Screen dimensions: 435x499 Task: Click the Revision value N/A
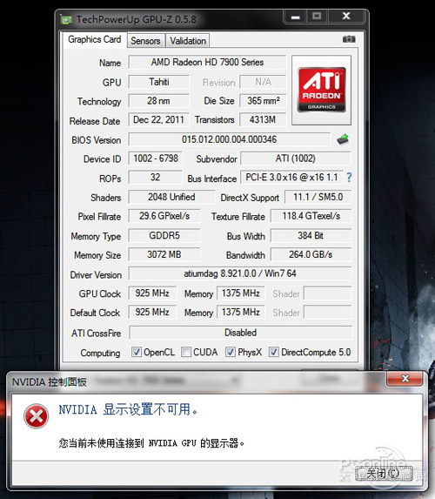point(263,82)
